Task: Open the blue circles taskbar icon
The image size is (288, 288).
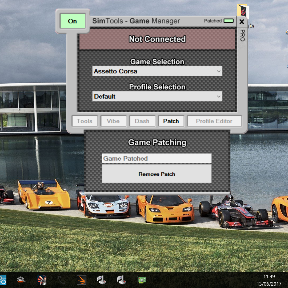Action: [x=3, y=280]
